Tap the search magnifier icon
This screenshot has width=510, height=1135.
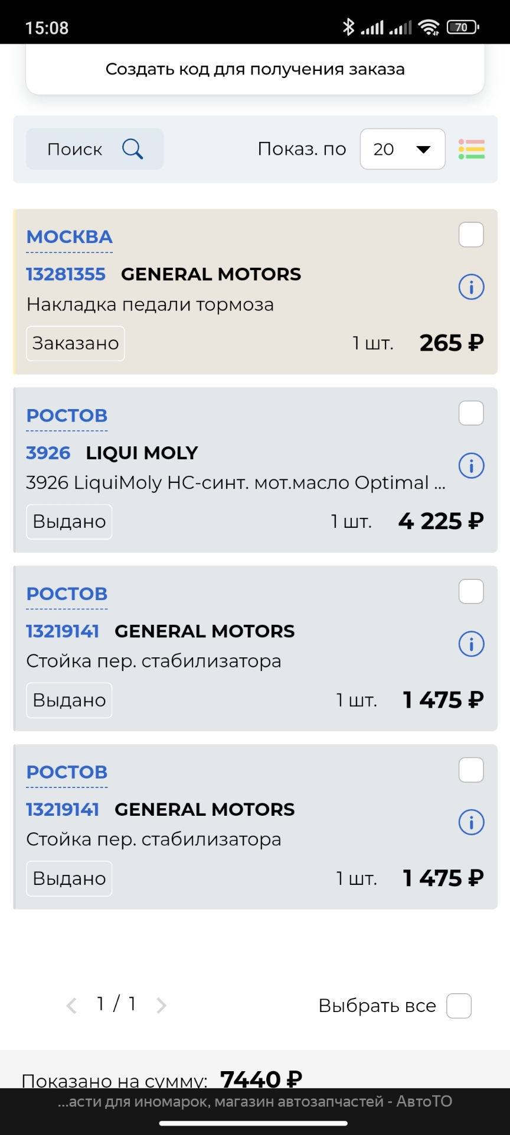coord(133,149)
